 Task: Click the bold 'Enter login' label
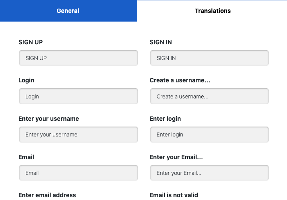165,119
